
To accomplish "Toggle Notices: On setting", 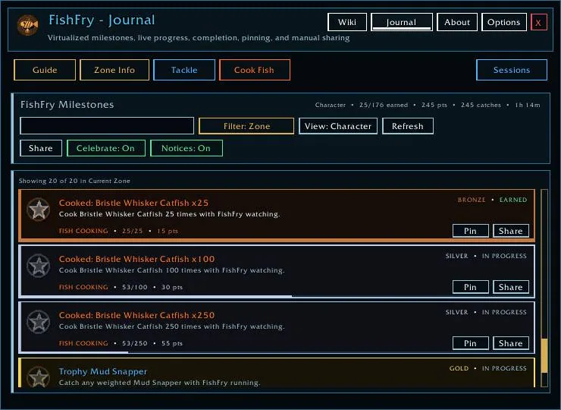I will (186, 148).
